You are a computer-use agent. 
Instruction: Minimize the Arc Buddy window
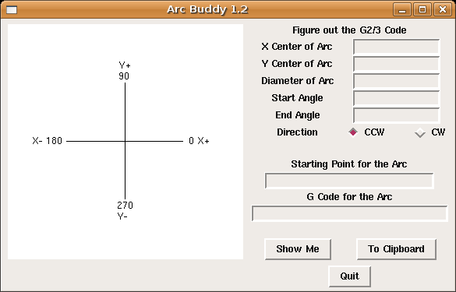402,9
